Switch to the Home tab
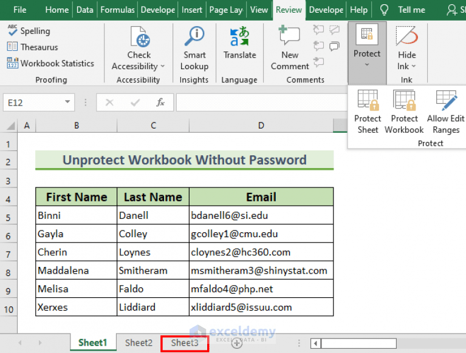Image resolution: width=466 pixels, height=353 pixels. 57,10
